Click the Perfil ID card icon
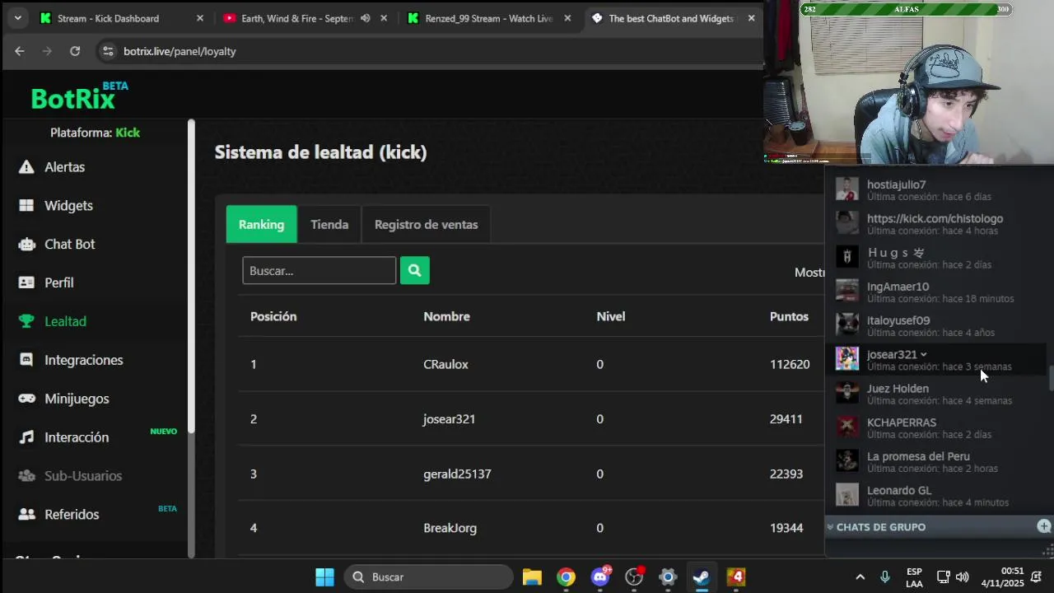This screenshot has width=1054, height=593. pos(26,282)
